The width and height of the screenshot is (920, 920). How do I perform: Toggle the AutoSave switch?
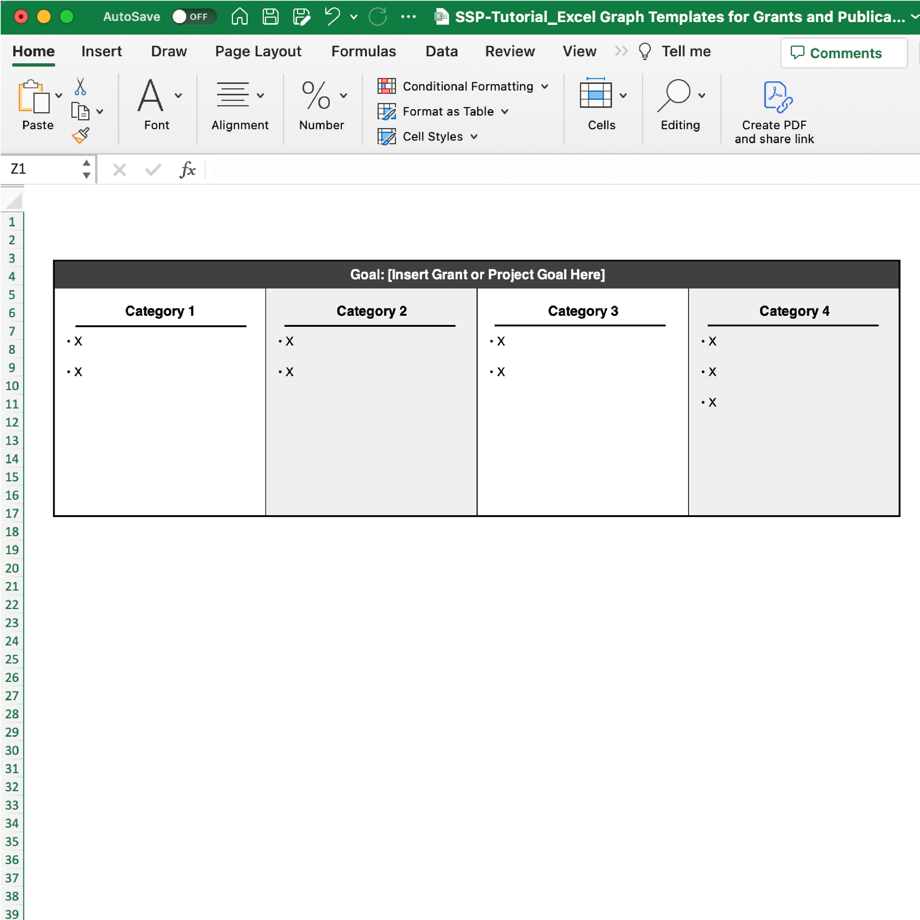[x=193, y=17]
